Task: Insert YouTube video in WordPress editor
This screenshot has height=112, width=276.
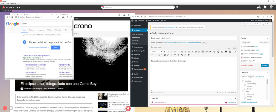Action: coord(206,52)
